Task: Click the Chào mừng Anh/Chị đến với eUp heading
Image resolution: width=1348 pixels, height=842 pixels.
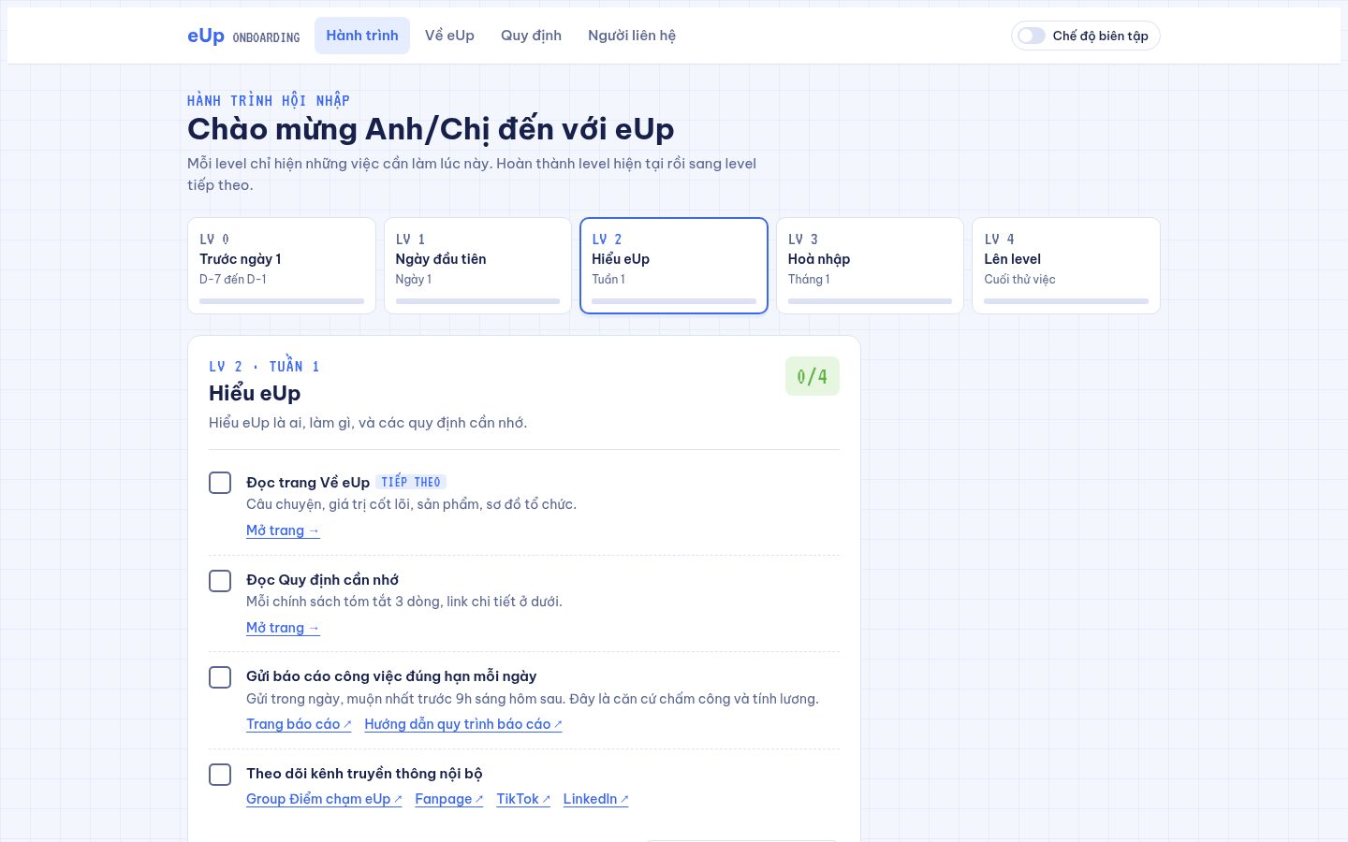Action: pyautogui.click(x=431, y=129)
